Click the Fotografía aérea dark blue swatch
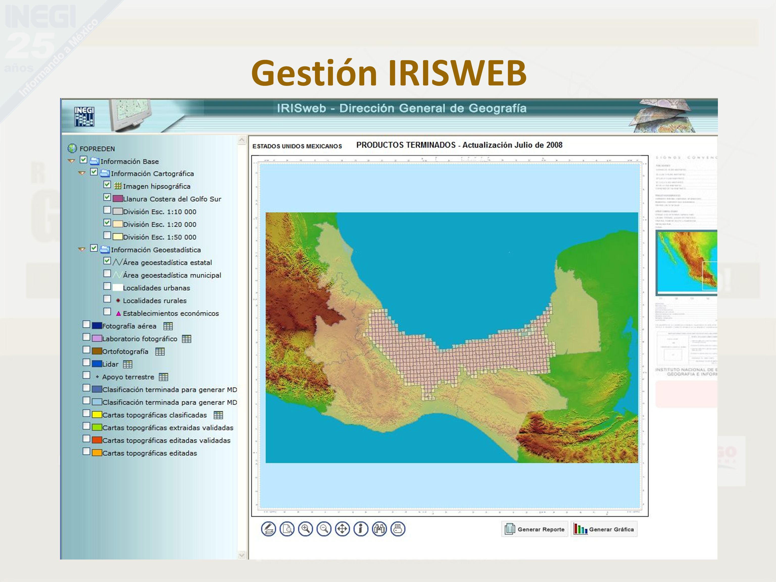 (97, 326)
